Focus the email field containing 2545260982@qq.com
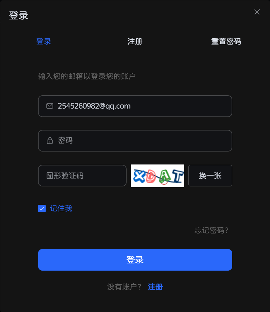The width and height of the screenshot is (270, 312). click(x=135, y=106)
